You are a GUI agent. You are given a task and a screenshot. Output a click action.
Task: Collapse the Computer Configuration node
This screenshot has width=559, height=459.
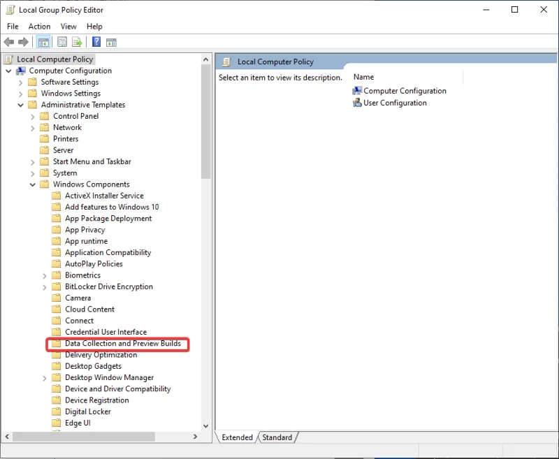click(8, 71)
